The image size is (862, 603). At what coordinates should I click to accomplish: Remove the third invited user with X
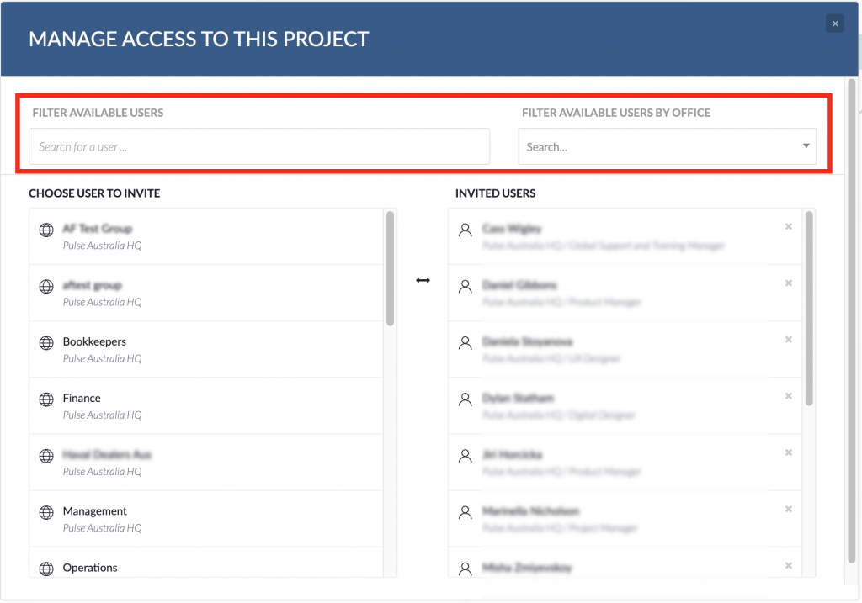788,340
